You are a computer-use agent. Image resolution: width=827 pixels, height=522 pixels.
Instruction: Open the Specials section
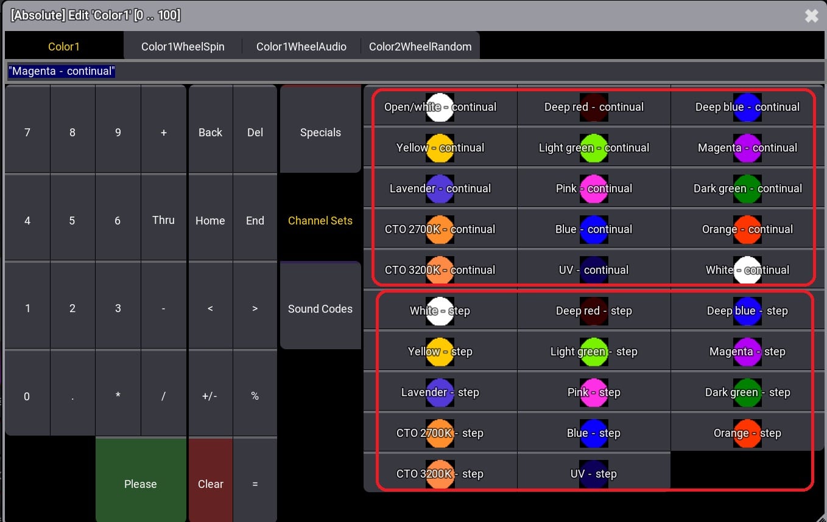tap(320, 133)
